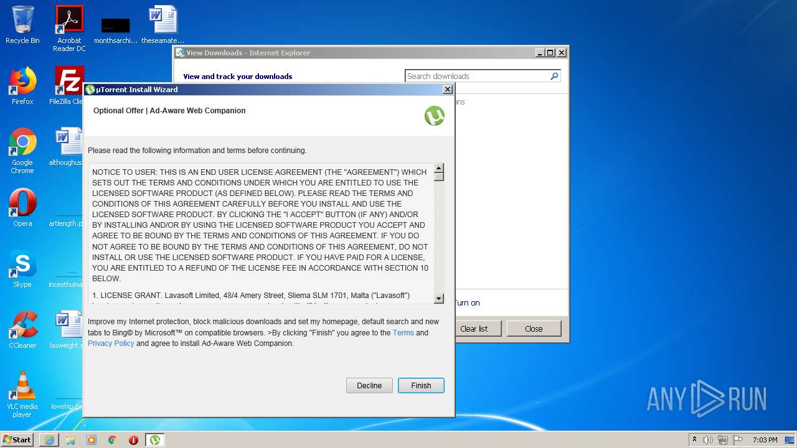Screen dimensions: 797x448
Task: Open Firefox desktop shortcut
Action: pyautogui.click(x=22, y=86)
